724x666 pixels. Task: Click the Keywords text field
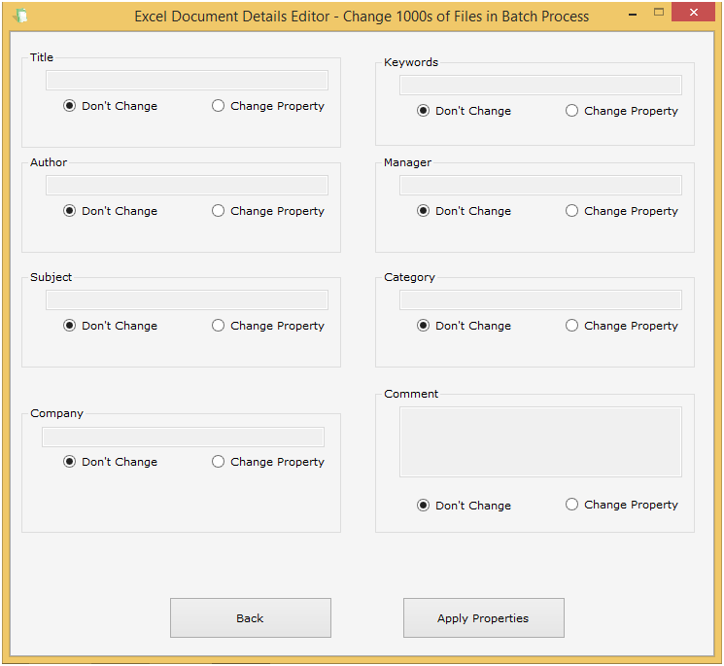click(x=540, y=85)
